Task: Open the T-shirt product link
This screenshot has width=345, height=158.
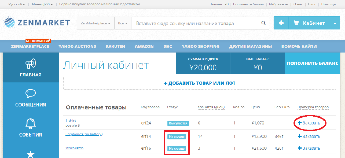Action: tap(70, 120)
